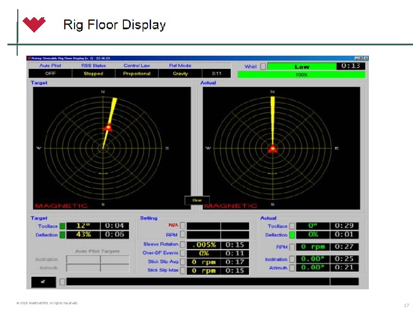Check the N/A setting checkbox
Screen dimensions: 413x310
pos(182,226)
